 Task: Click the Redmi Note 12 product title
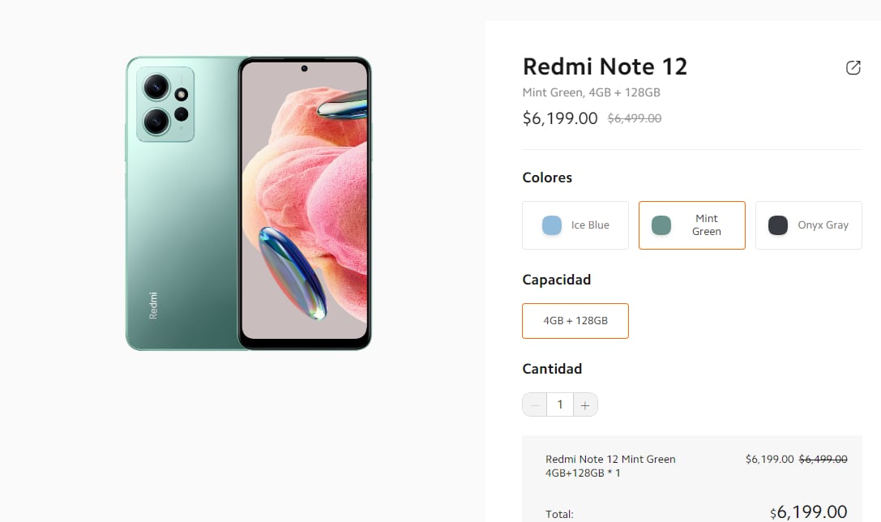click(605, 66)
